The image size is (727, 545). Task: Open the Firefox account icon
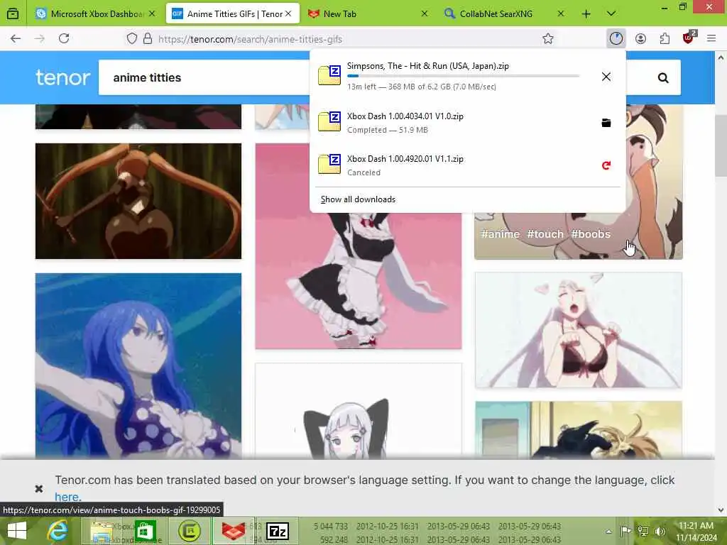640,39
